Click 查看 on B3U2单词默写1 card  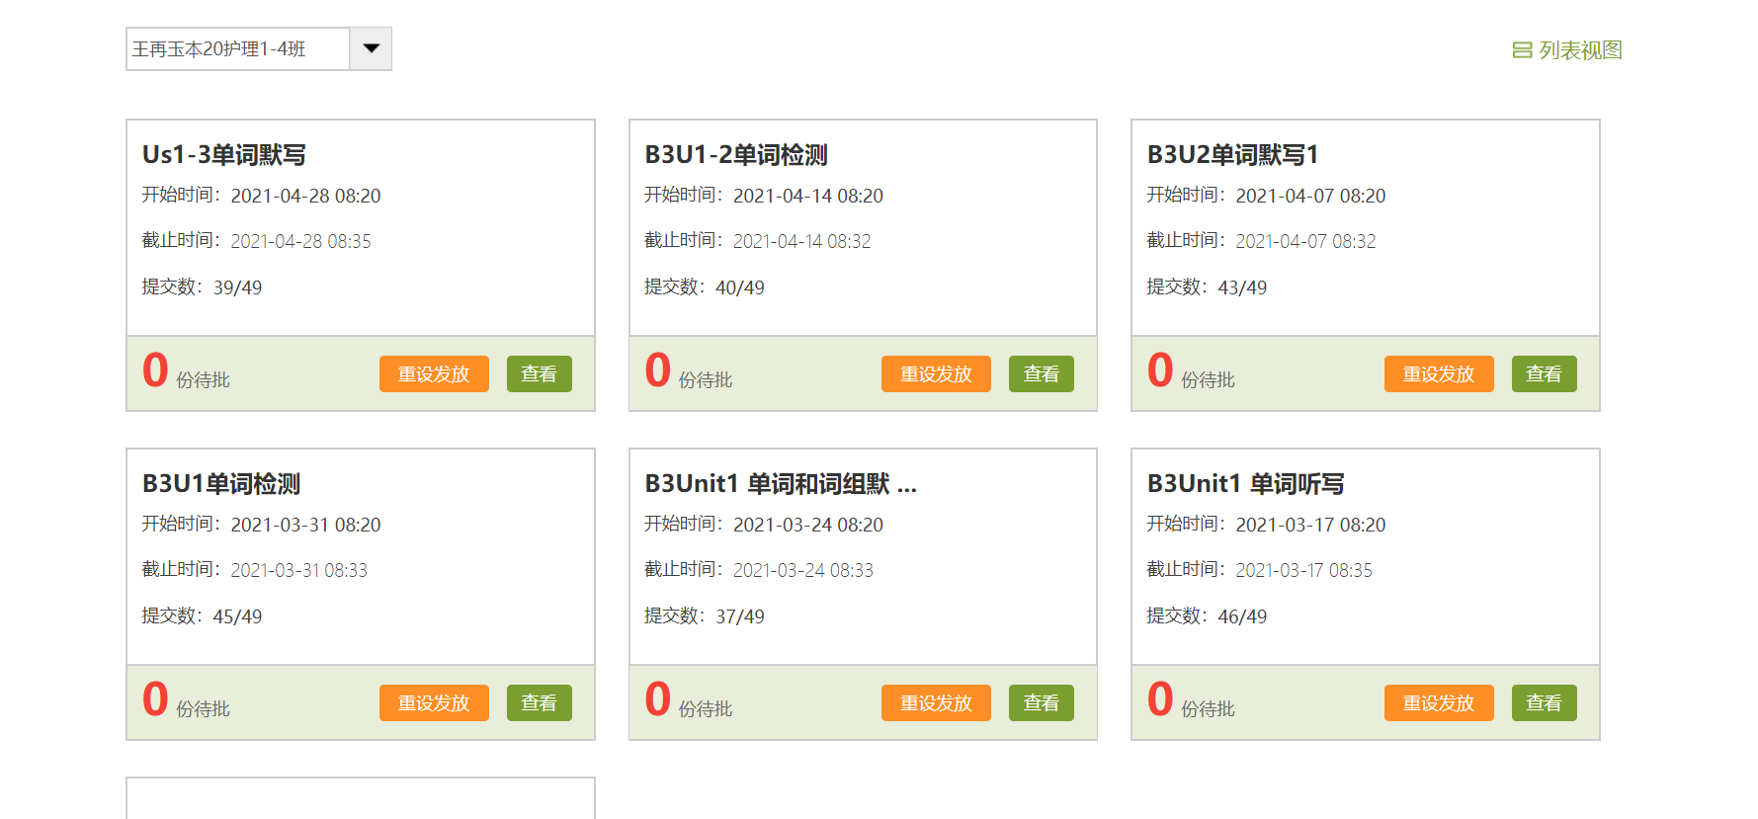(1545, 373)
